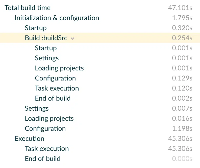200x168 pixels.
Task: Select Startup row inside buildSrc
Action: (100, 48)
